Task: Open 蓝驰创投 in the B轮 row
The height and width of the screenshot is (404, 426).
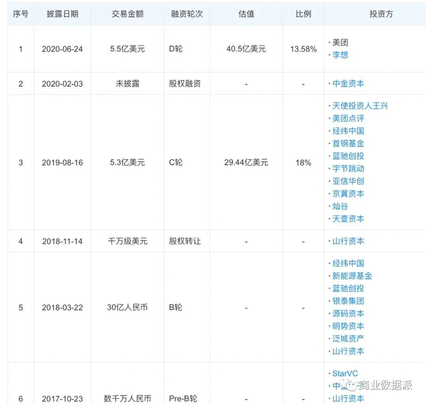Action: 348,288
